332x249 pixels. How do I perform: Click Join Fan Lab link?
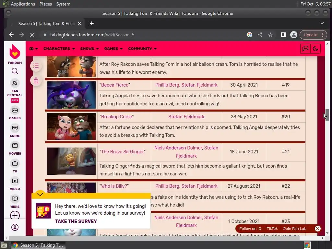[x=295, y=229]
